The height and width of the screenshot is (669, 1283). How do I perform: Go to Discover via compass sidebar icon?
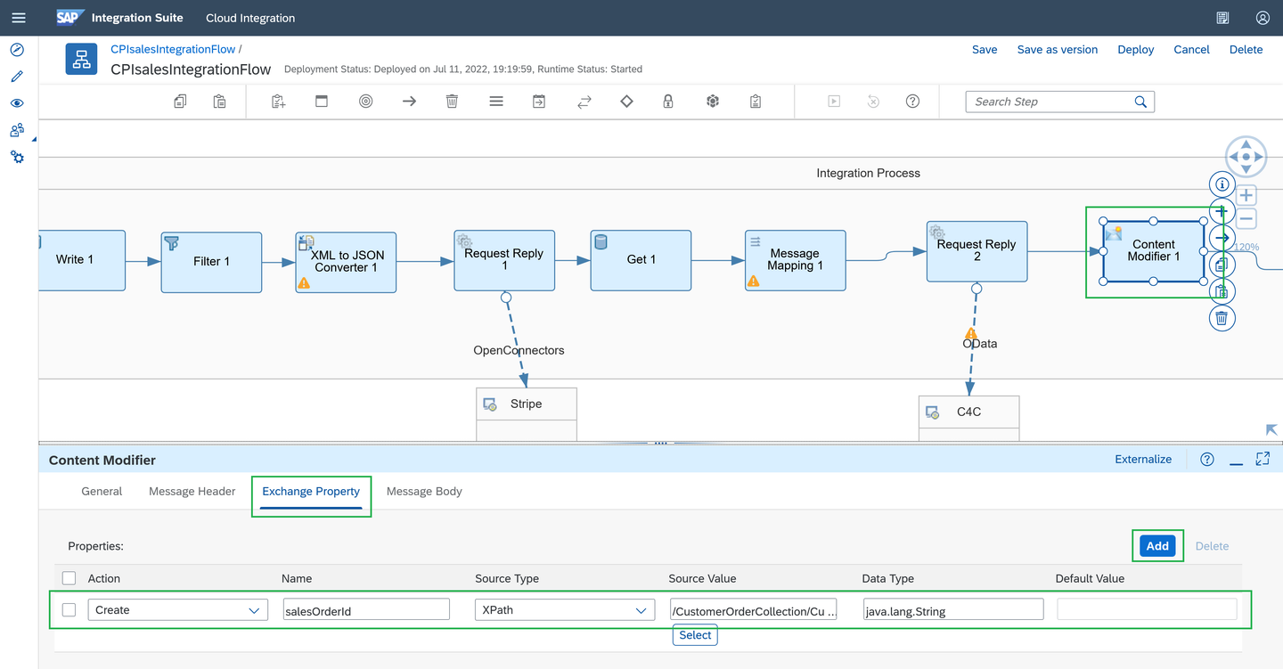(17, 50)
